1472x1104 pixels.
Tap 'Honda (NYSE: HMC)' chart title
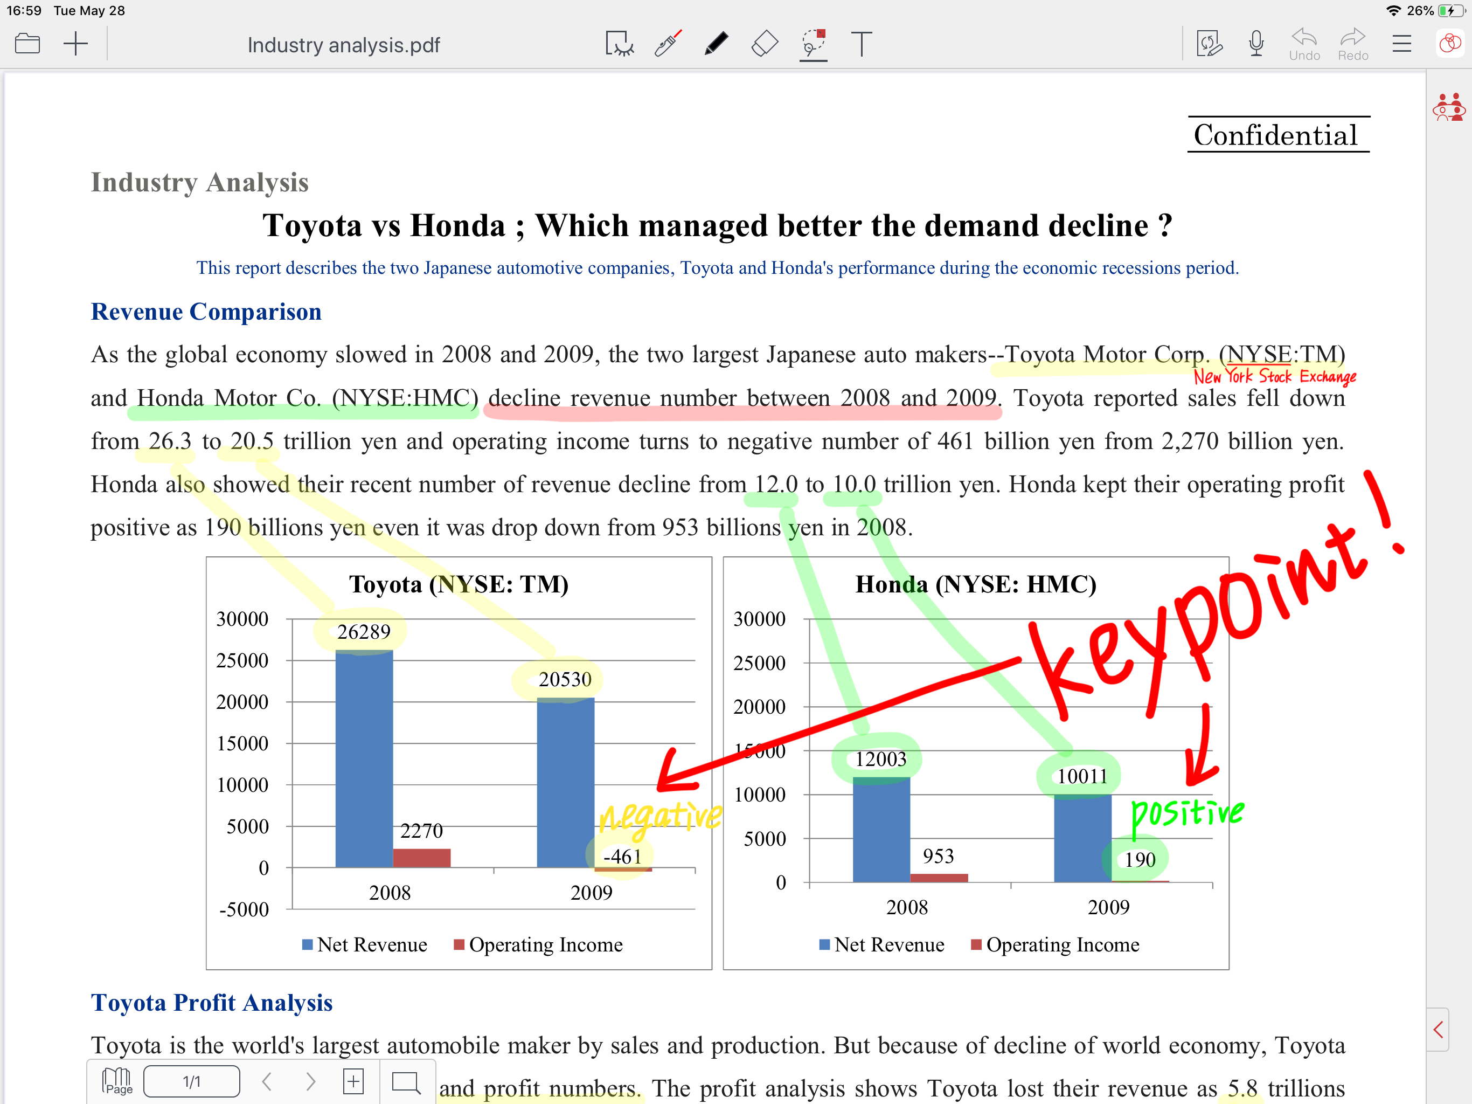tap(976, 584)
